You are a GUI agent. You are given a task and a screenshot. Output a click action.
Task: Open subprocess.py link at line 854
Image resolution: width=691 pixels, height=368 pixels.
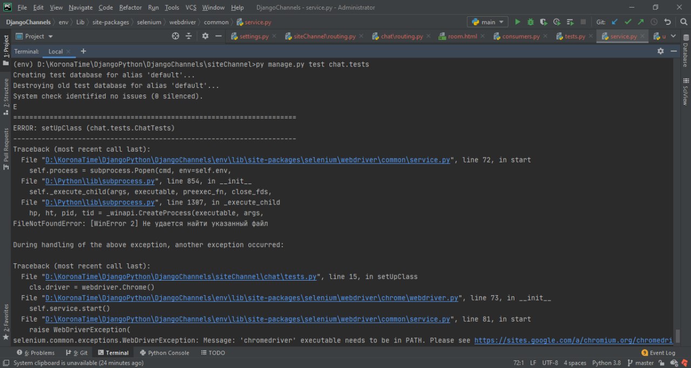point(100,181)
